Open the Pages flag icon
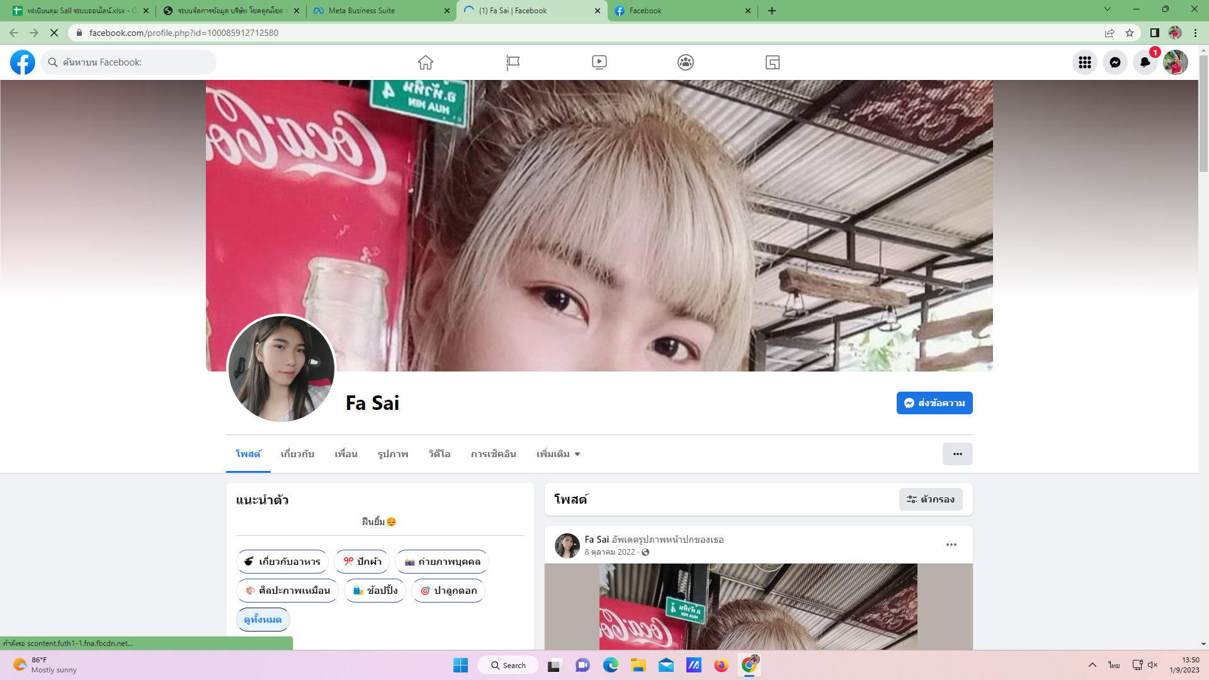The height and width of the screenshot is (680, 1209). [x=513, y=62]
